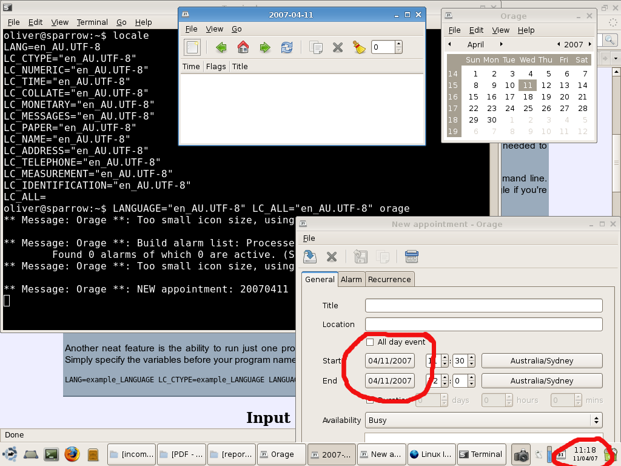
Task: Enable the All day event checkbox
Action: click(x=370, y=342)
